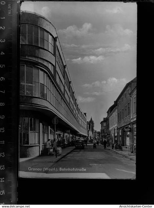This screenshot has height=208, width=154.
Task: Click the scanned postcard photo
Action: pyautogui.click(x=78, y=90)
